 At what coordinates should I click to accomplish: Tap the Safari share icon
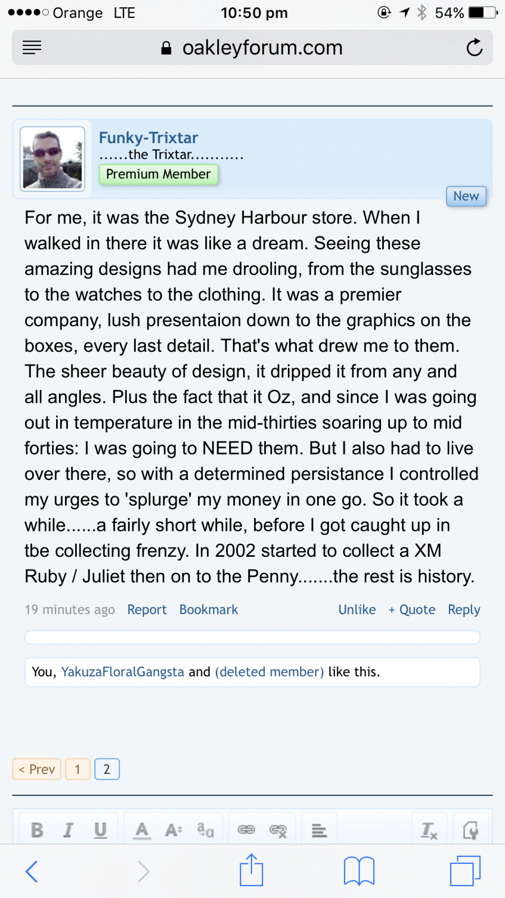(251, 870)
